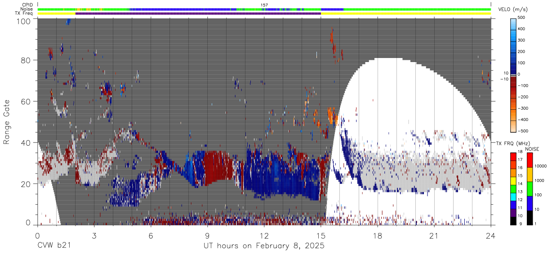The height and width of the screenshot is (255, 552).
Task: Click the 16 MHz frequency legend label
Action: pos(521,167)
